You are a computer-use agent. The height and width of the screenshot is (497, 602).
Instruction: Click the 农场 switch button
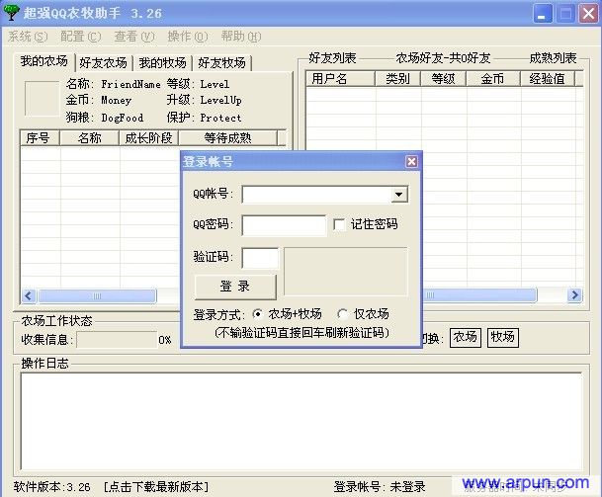[465, 337]
